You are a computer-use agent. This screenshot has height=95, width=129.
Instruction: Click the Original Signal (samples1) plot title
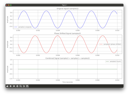pyautogui.click(x=68, y=8)
